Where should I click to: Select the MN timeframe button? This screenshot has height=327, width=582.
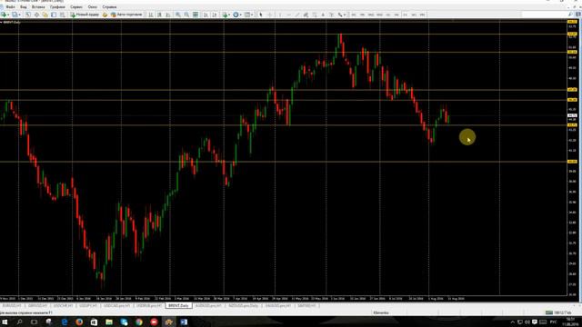coord(422,15)
